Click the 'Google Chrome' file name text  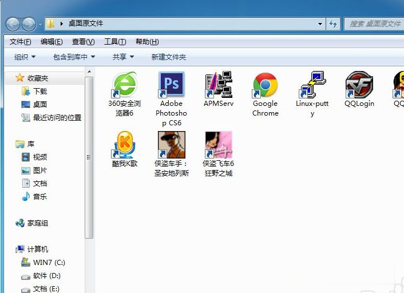pos(265,108)
